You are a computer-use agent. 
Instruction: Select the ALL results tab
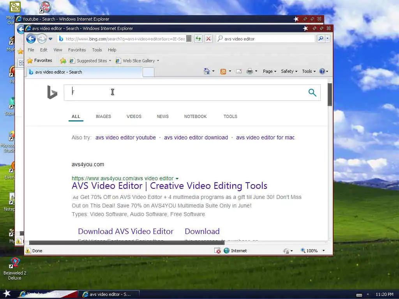pyautogui.click(x=76, y=116)
